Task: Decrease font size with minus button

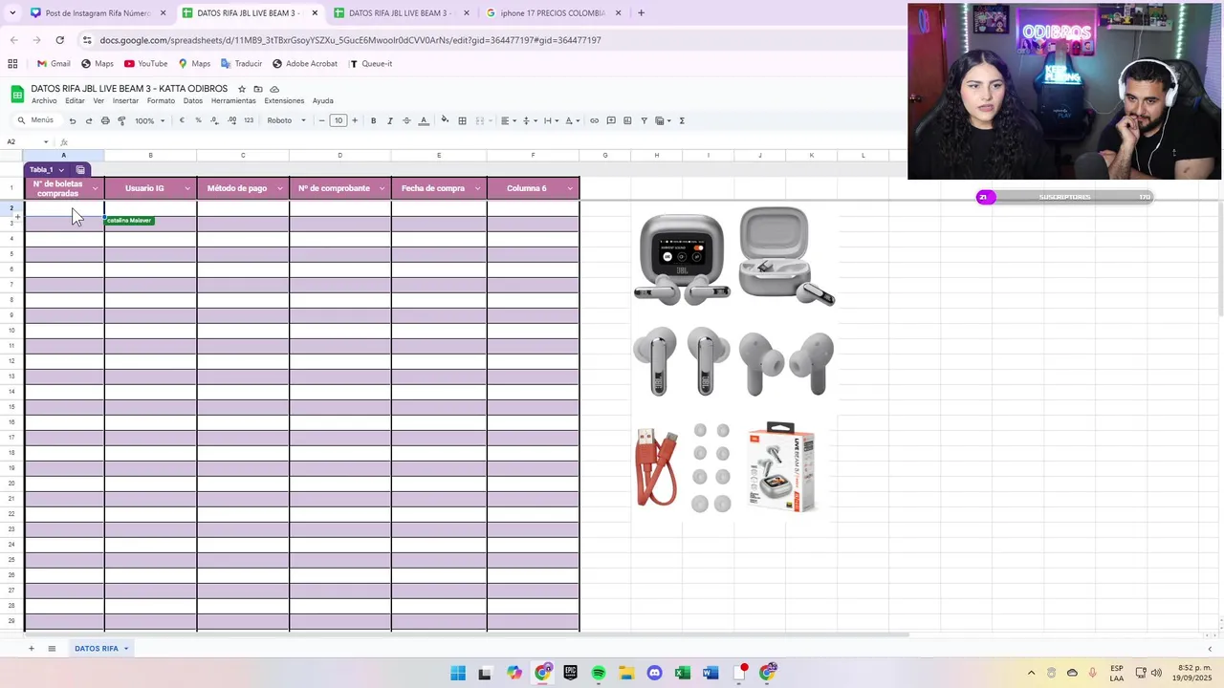Action: coord(321,120)
